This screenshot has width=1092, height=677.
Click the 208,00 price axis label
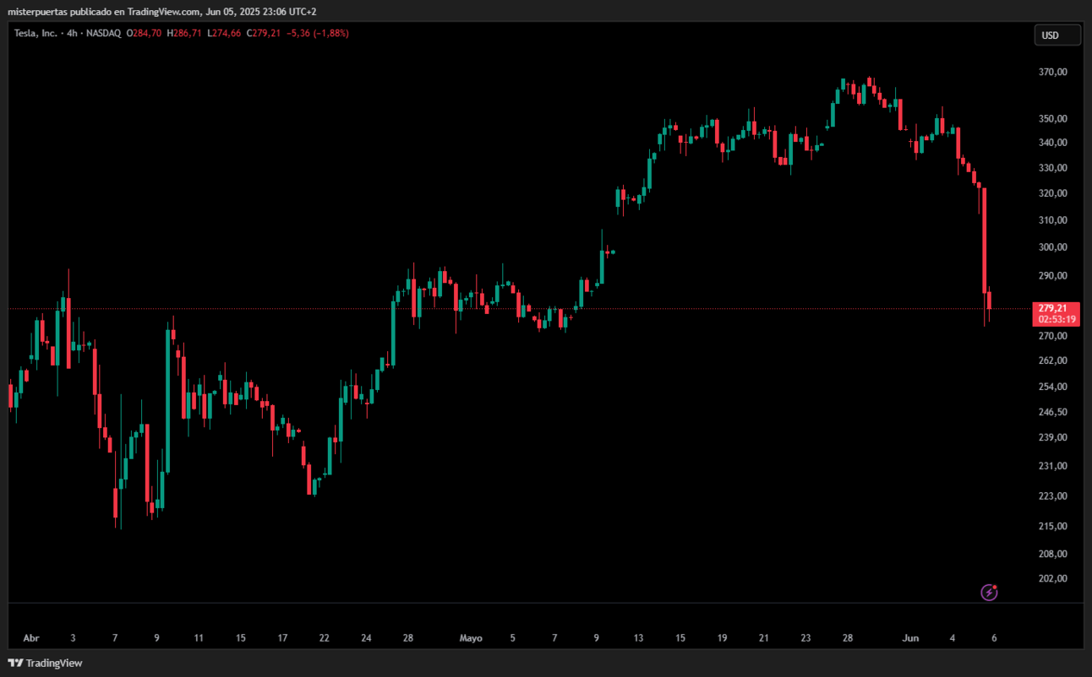tap(1053, 554)
